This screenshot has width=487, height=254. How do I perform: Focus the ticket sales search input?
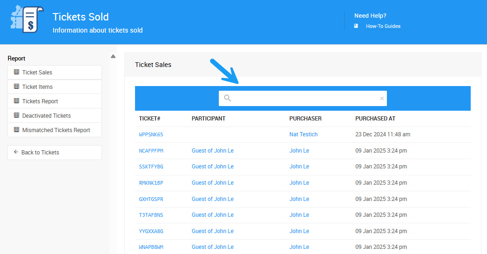305,98
